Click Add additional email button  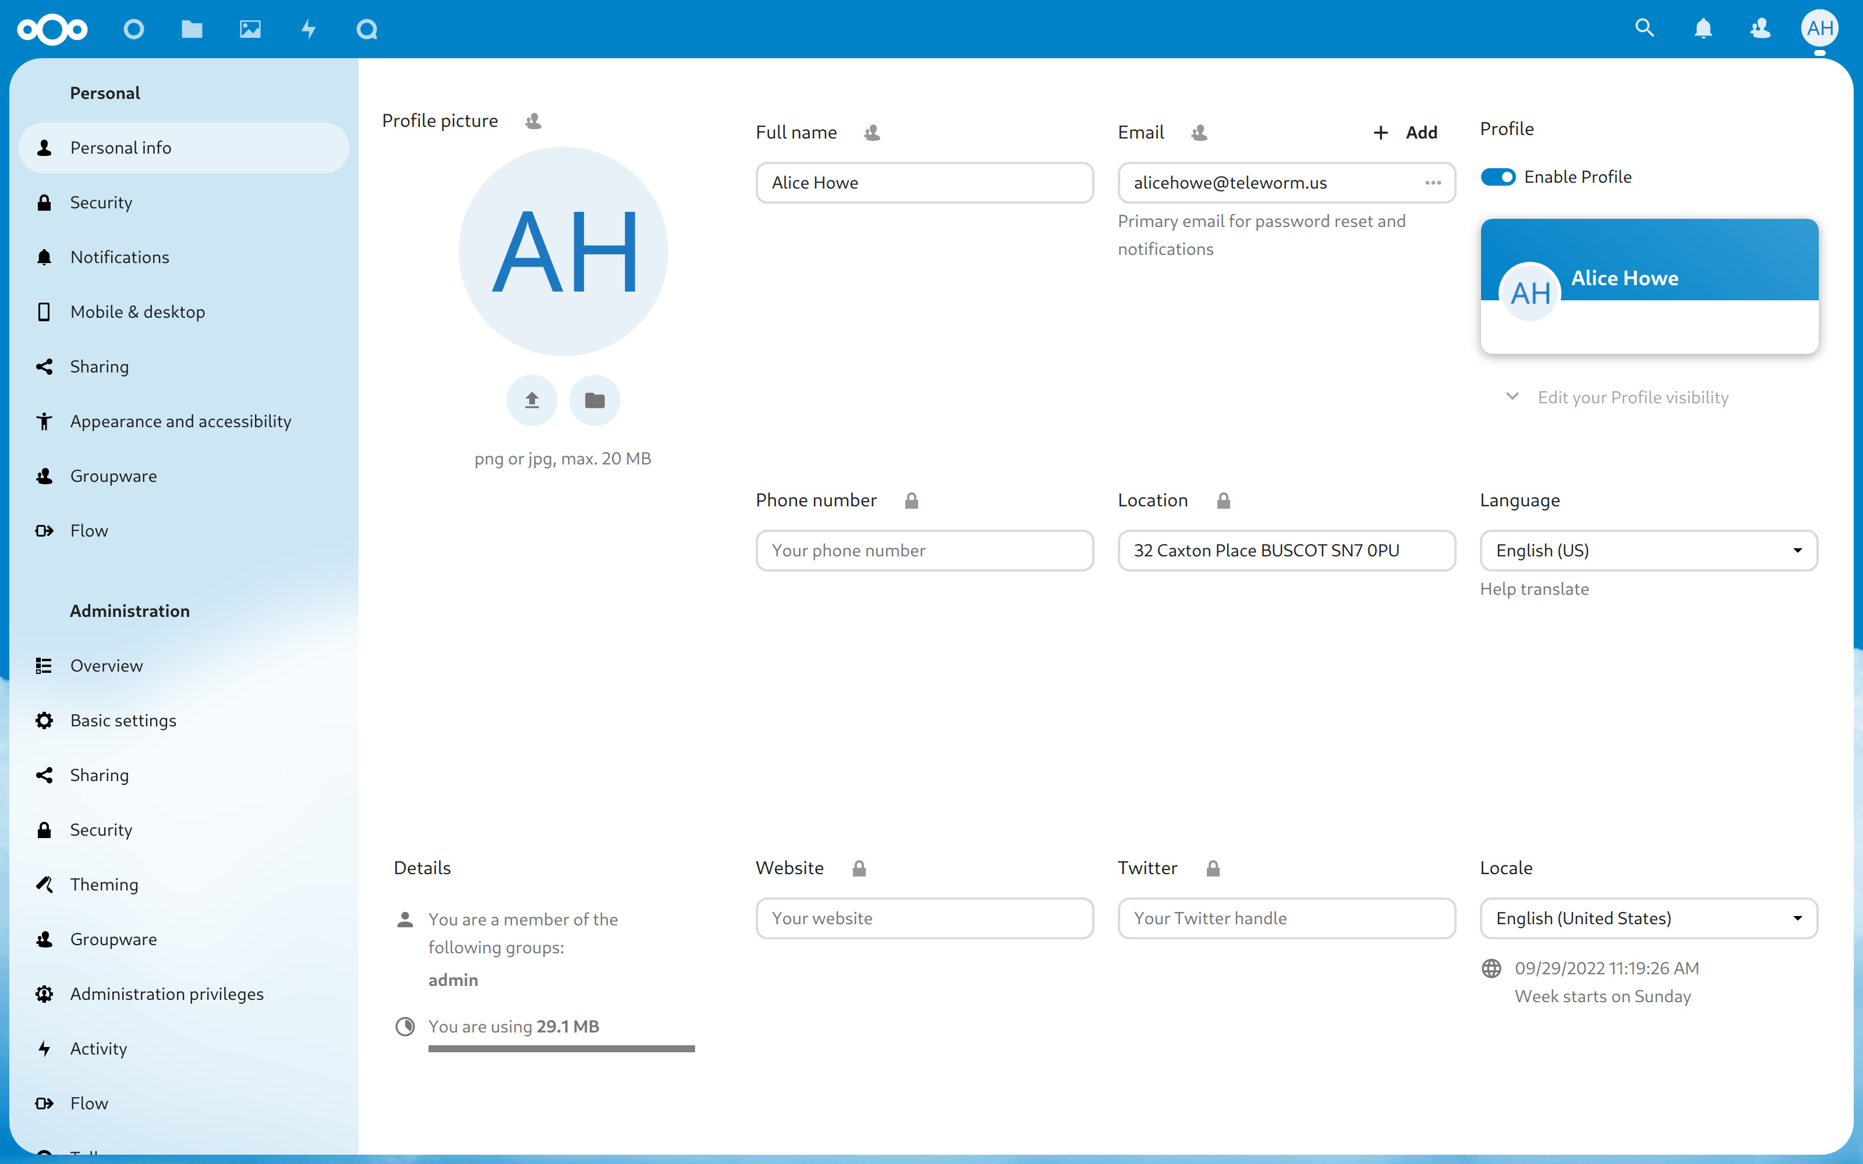tap(1405, 133)
